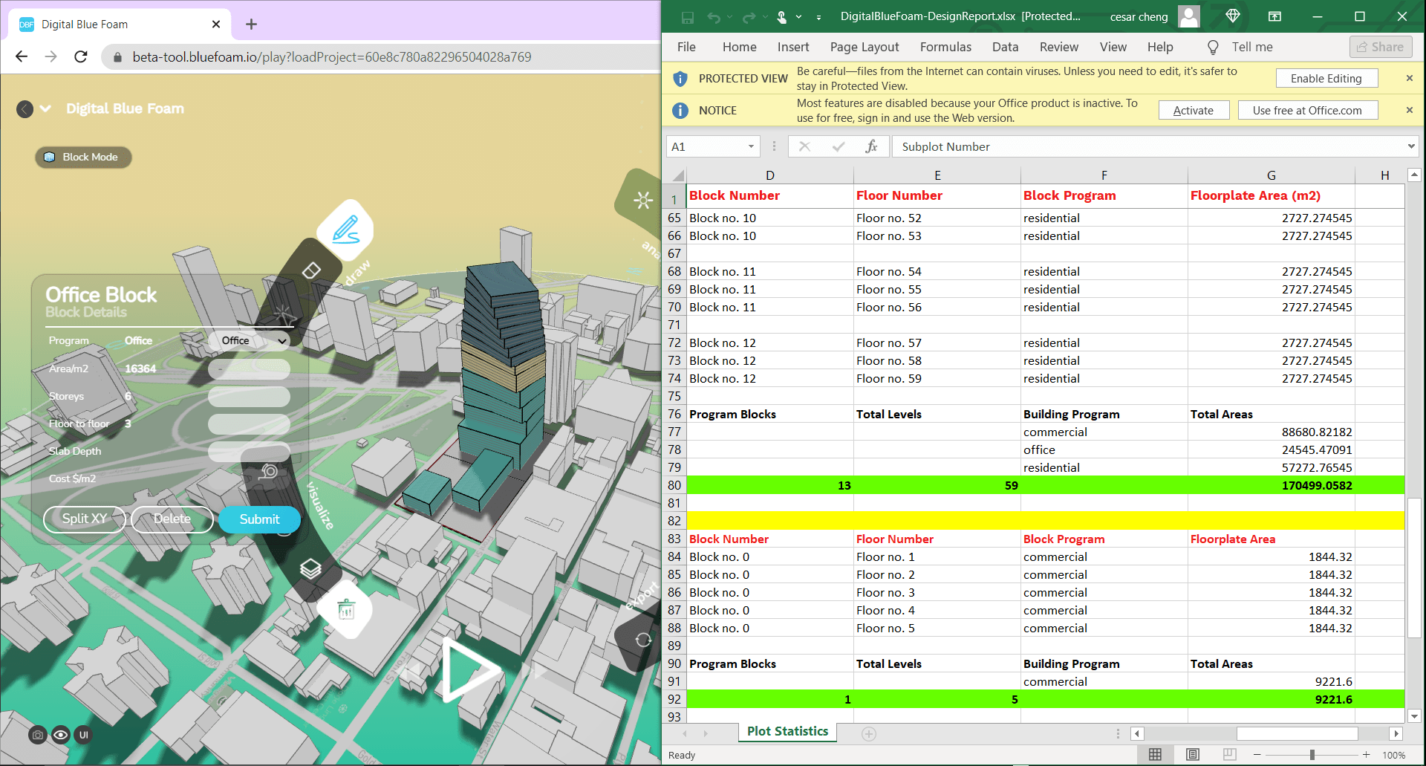Screen dimensions: 1426x766
Task: Select the draw pencil tool in Digital Blue Foam
Action: point(345,230)
